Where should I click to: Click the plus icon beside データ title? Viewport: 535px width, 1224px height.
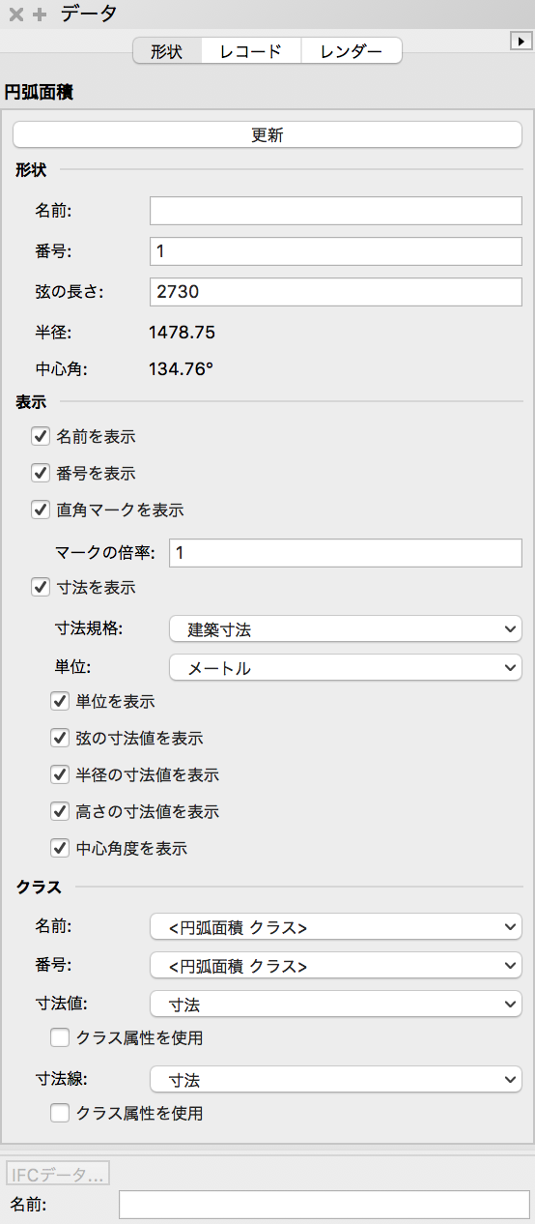point(40,15)
